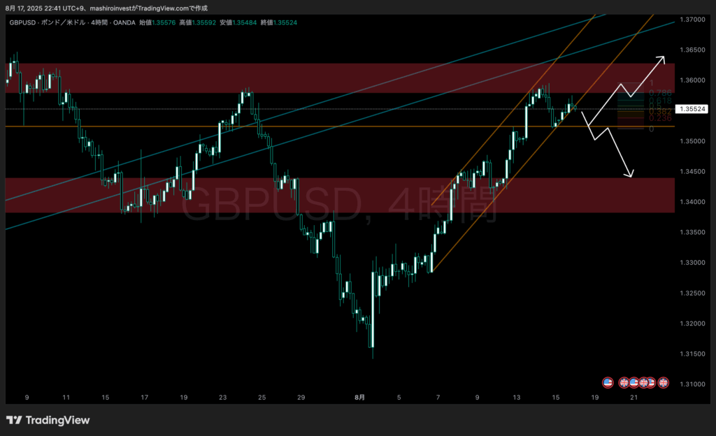Click the mashiroinvest author name in the header
The width and height of the screenshot is (716, 436).
click(110, 8)
